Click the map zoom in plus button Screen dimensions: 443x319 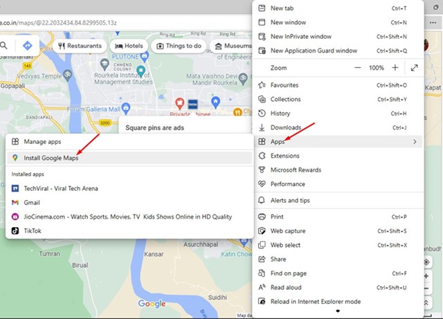[x=426, y=276]
